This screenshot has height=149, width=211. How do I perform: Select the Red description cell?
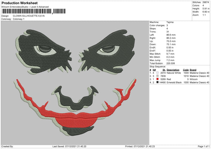point(169,79)
